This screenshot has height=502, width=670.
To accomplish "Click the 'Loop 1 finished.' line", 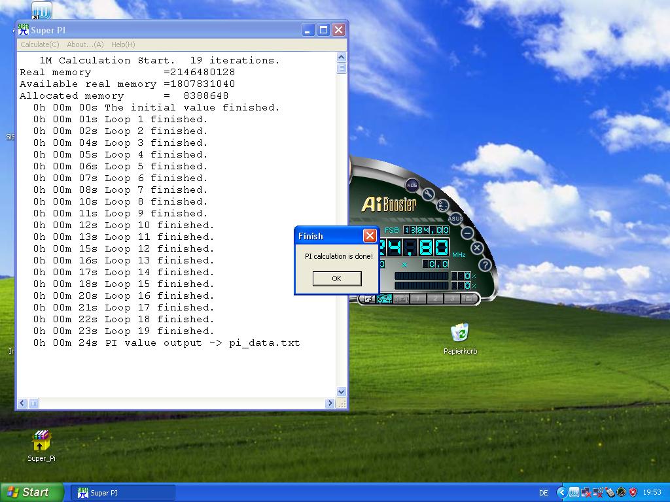I will coord(120,119).
